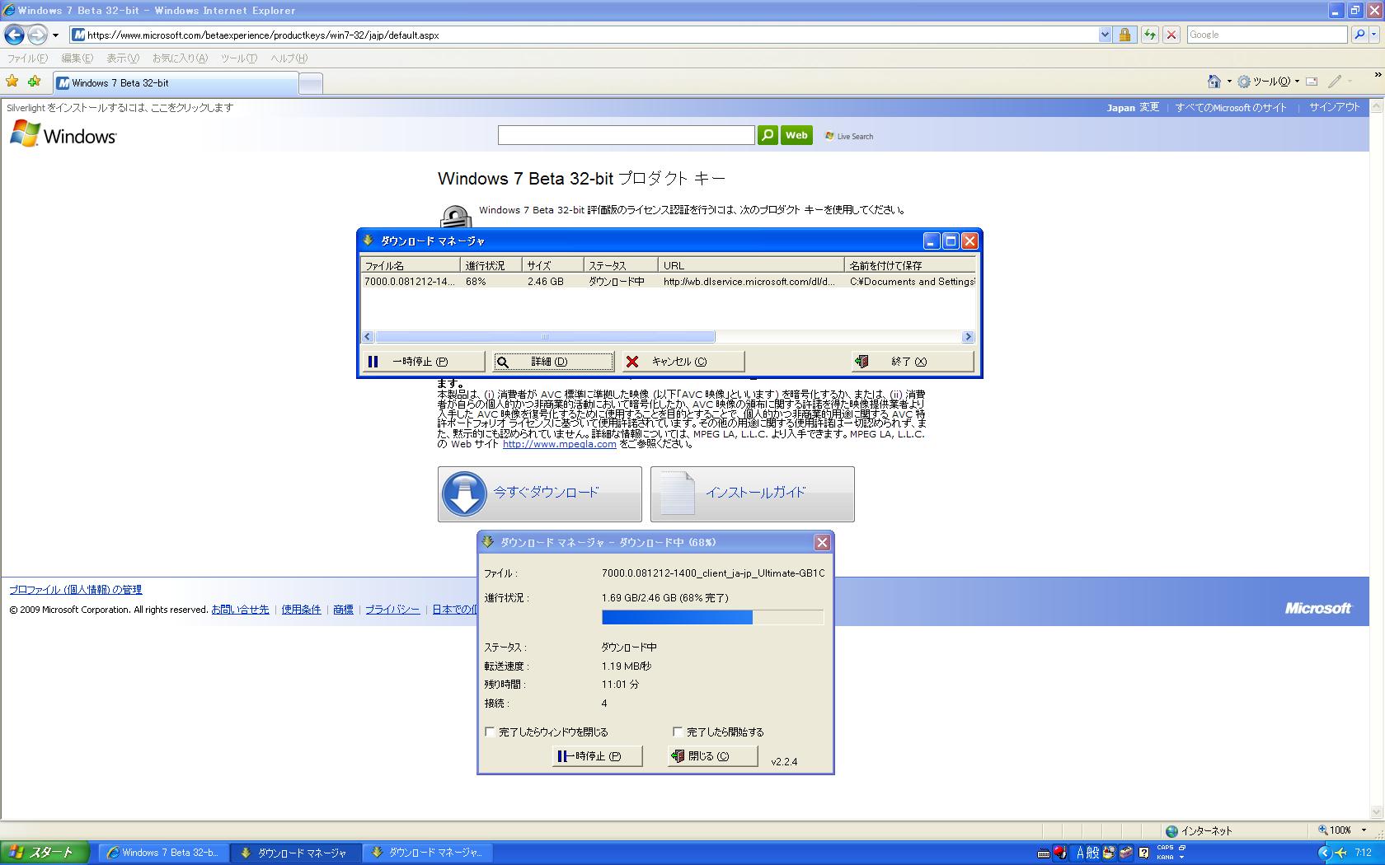Open the http://www.mpegla.com link

[559, 444]
